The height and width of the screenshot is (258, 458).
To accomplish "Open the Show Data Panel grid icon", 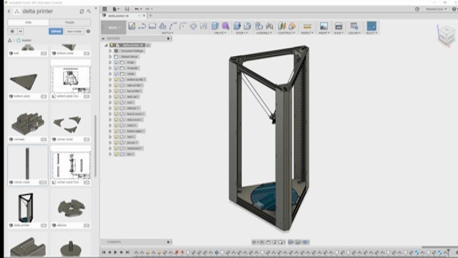I will (105, 9).
